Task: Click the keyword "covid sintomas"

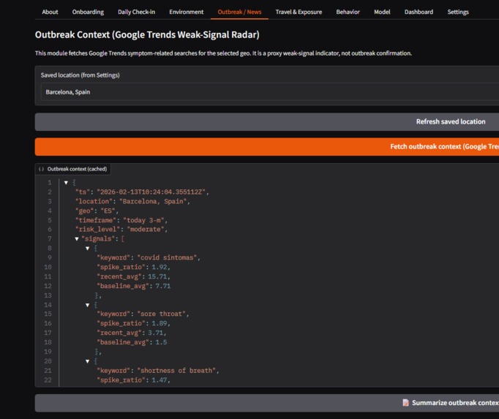Action: pos(167,257)
